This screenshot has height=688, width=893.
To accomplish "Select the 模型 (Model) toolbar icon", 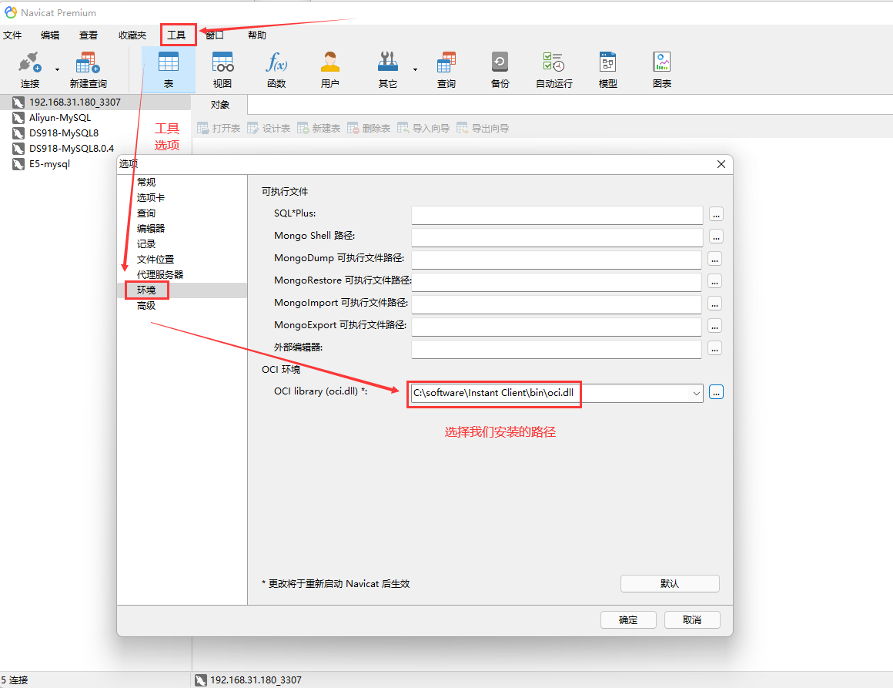I will pyautogui.click(x=607, y=69).
